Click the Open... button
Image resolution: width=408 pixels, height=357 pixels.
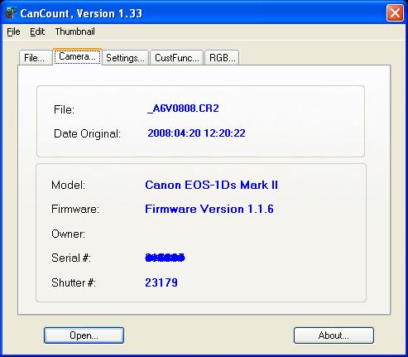(84, 335)
